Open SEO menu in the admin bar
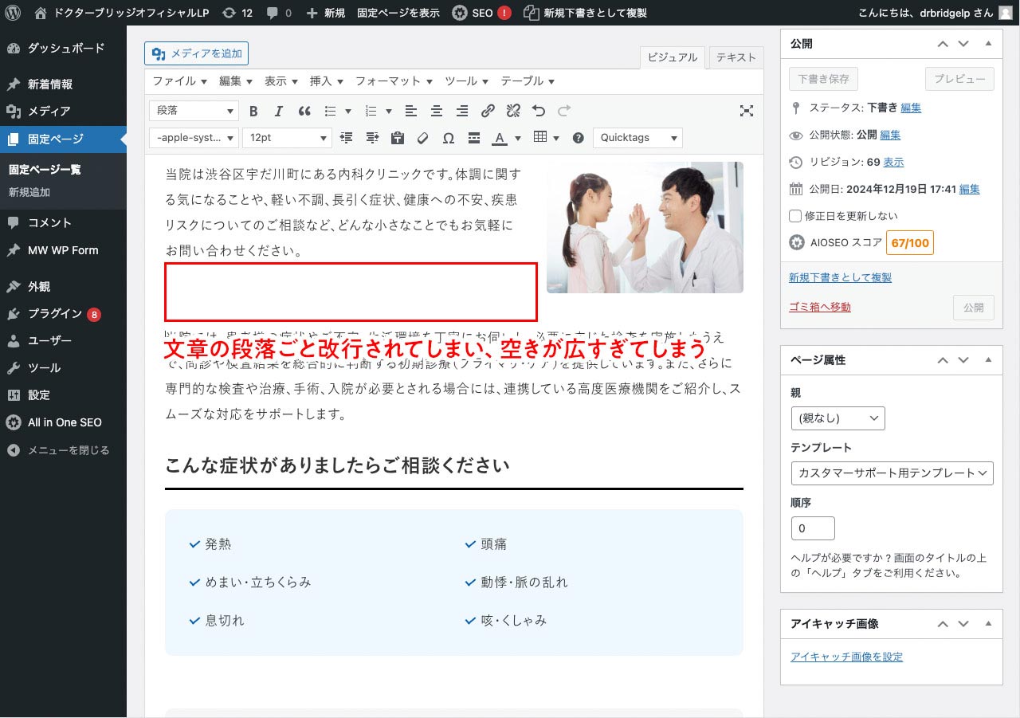 [x=482, y=13]
